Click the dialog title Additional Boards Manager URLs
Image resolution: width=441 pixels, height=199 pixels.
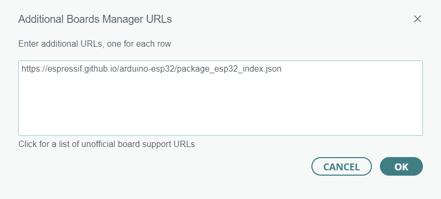point(95,20)
